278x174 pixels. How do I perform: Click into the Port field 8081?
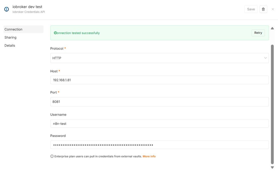tap(160, 102)
